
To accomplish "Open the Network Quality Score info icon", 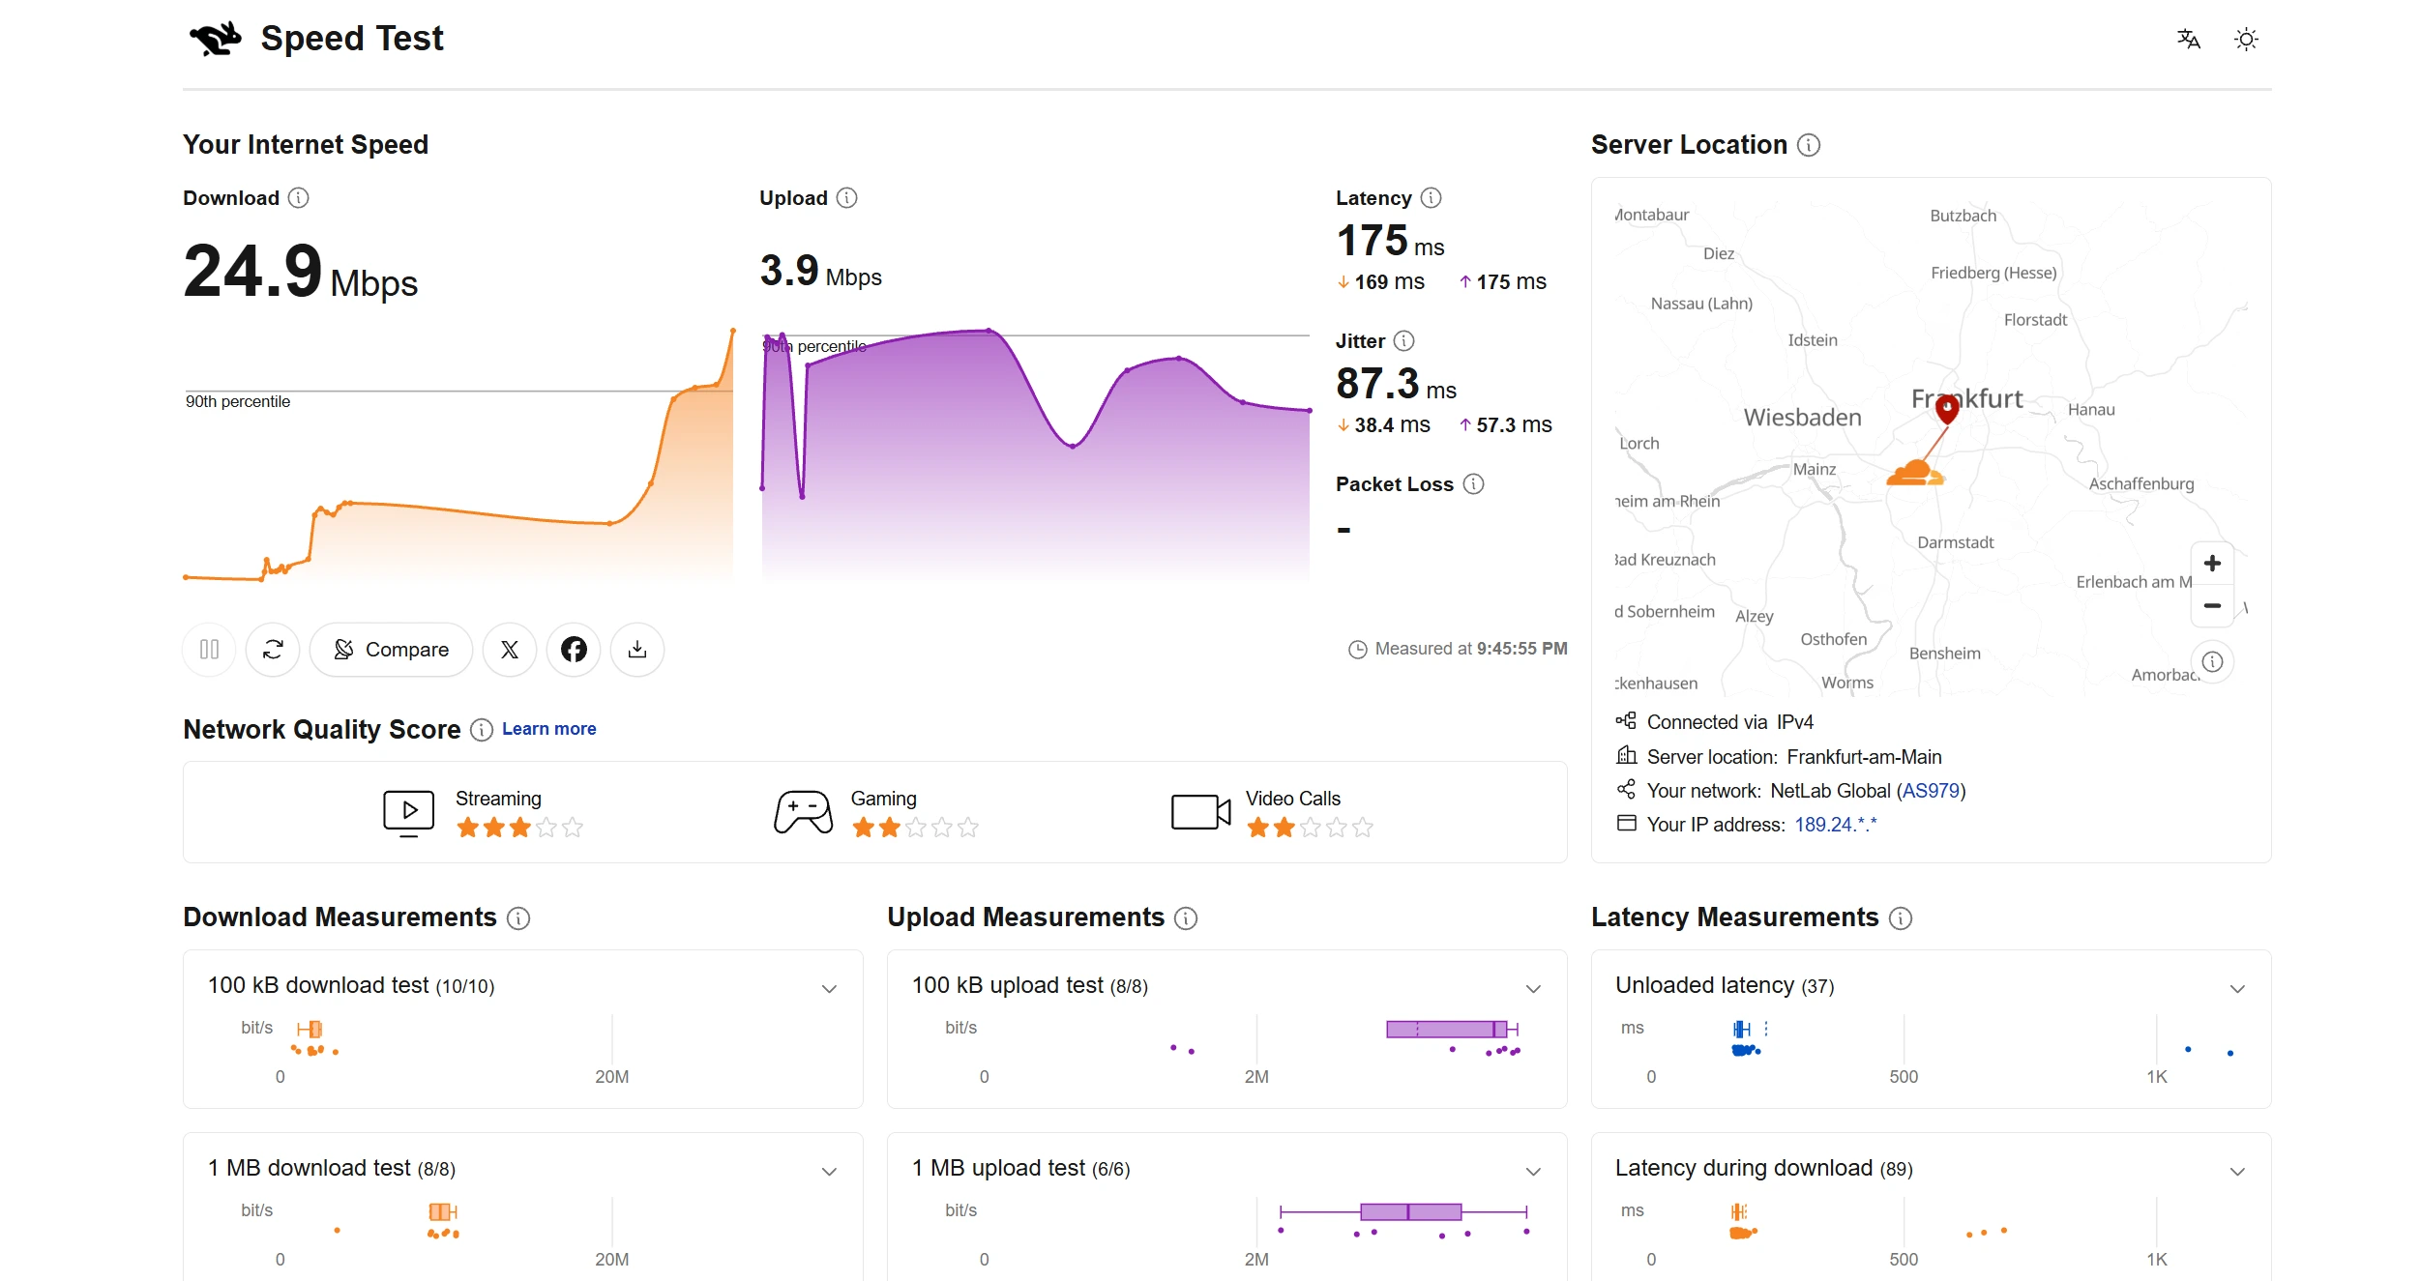I will pyautogui.click(x=482, y=730).
